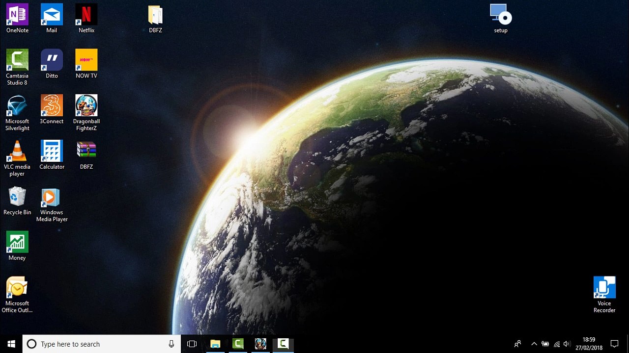629x353 pixels.
Task: Launch the Mail app shortcut
Action: [x=52, y=19]
